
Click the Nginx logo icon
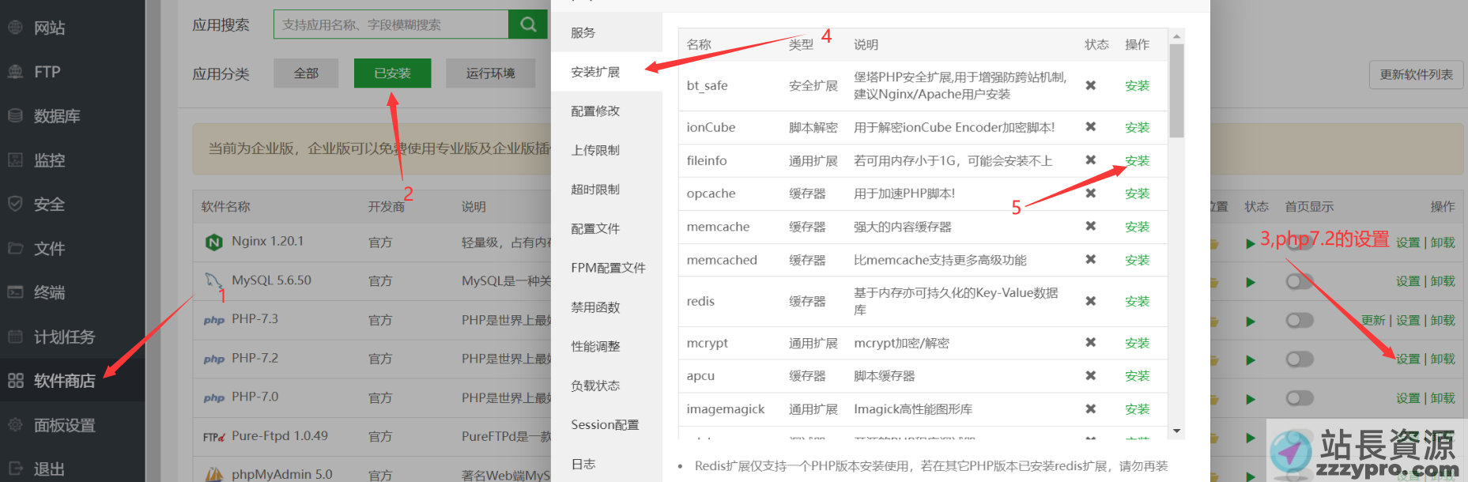coord(213,242)
